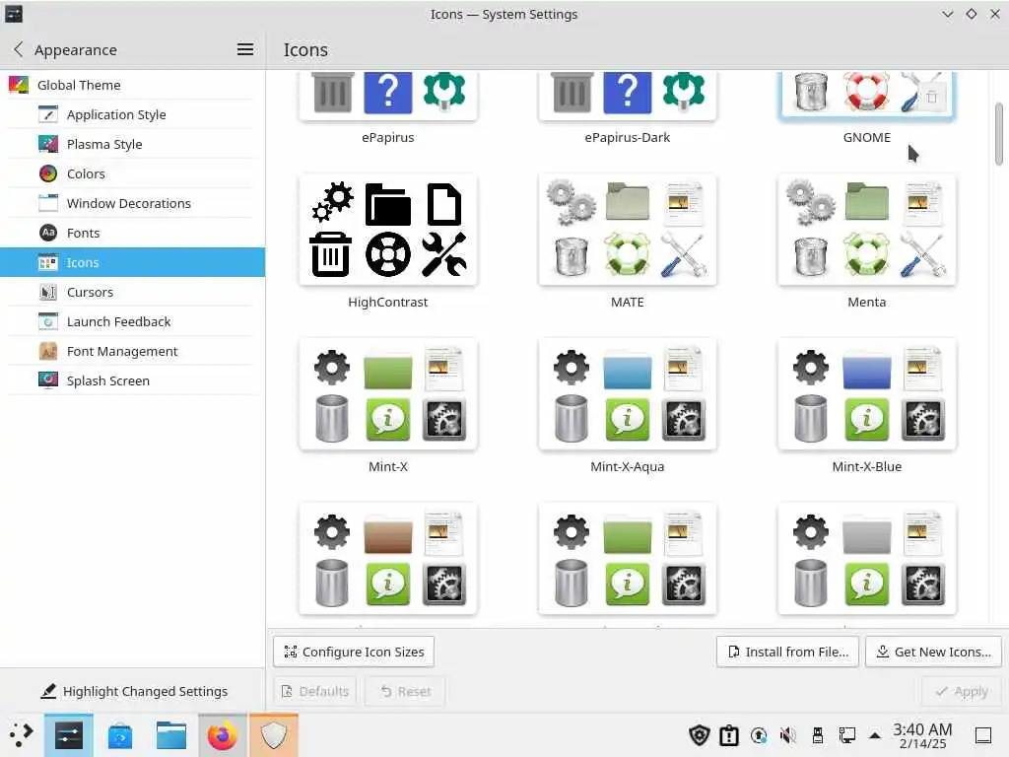
Task: Open Plasma Style settings
Action: pyautogui.click(x=133, y=144)
